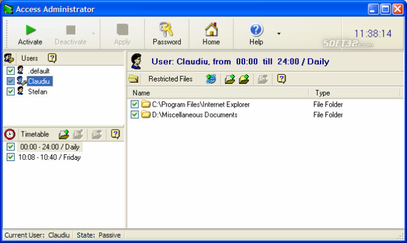Toggle the Miscellaneous Documents checkbox
This screenshot has width=407, height=243.
coord(134,114)
